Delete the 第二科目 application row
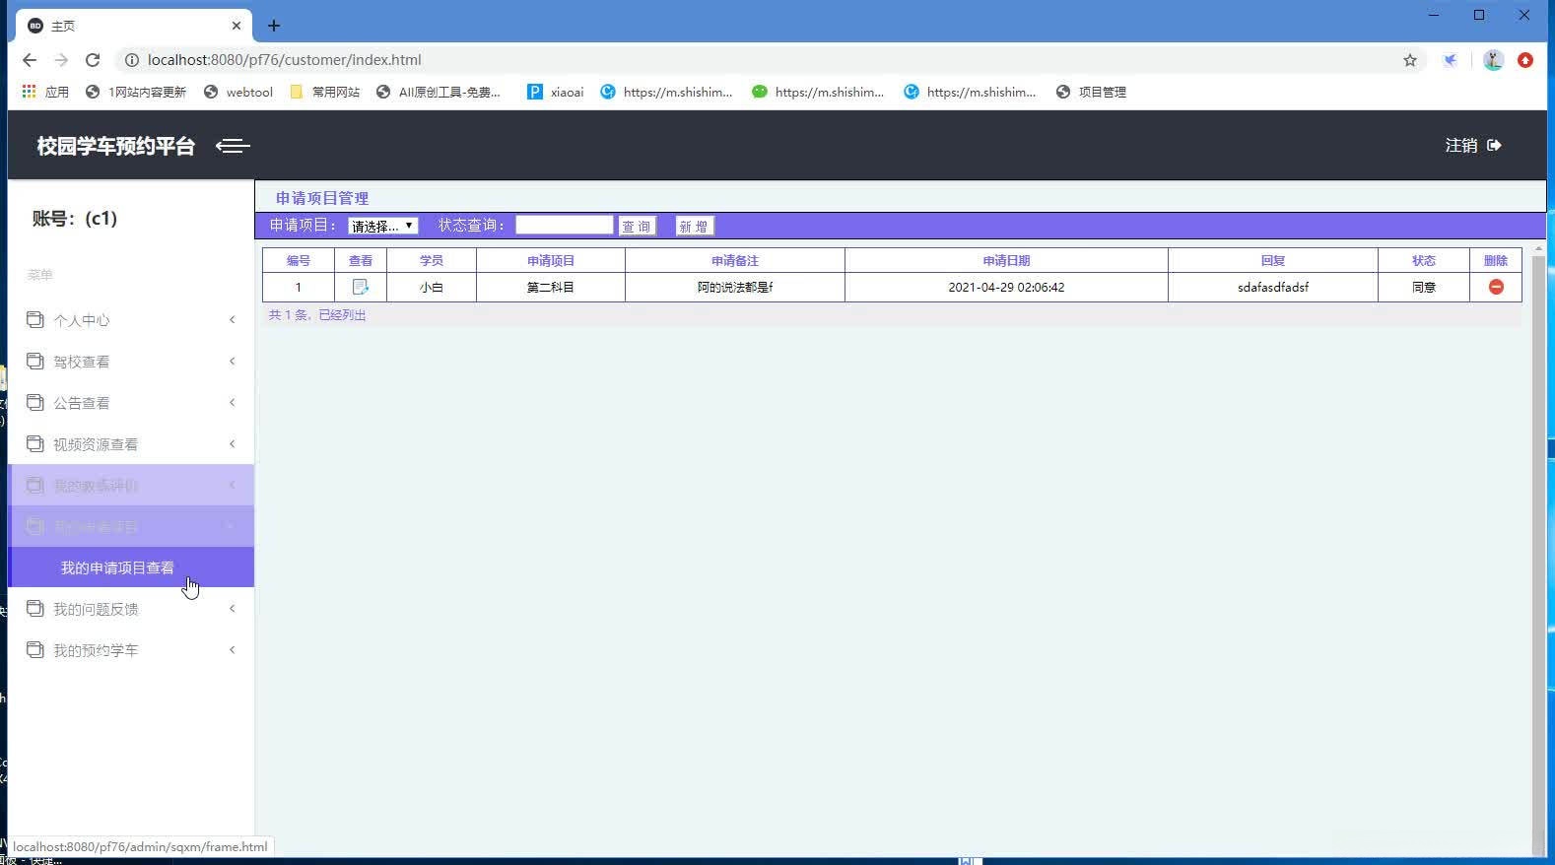Screen dimensions: 1555x865 pos(1496,287)
